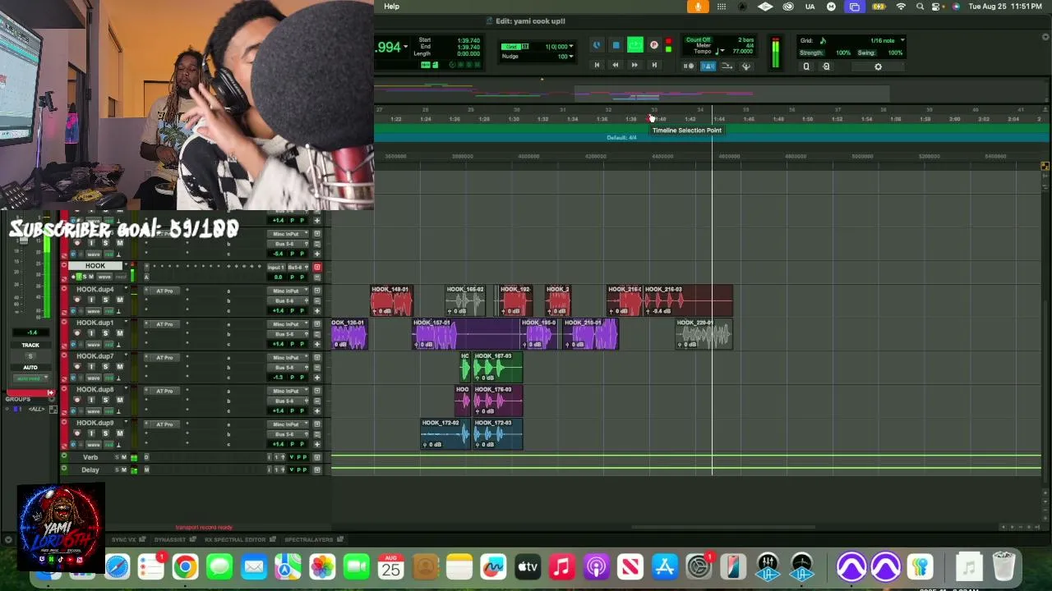Open Spotlight search in the menu bar
The width and height of the screenshot is (1052, 591).
click(920, 7)
